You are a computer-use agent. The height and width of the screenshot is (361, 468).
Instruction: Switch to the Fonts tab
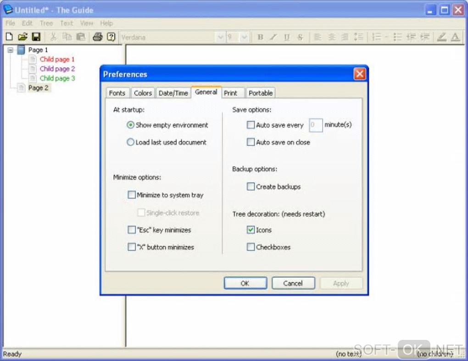click(x=117, y=93)
